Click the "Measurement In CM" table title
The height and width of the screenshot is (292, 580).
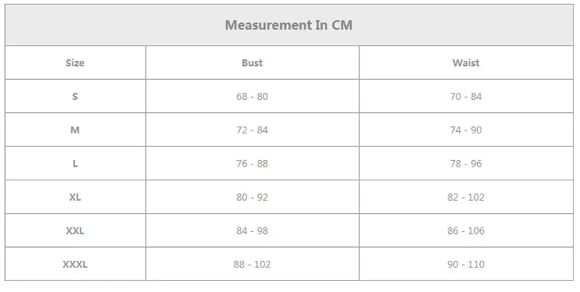pos(289,25)
